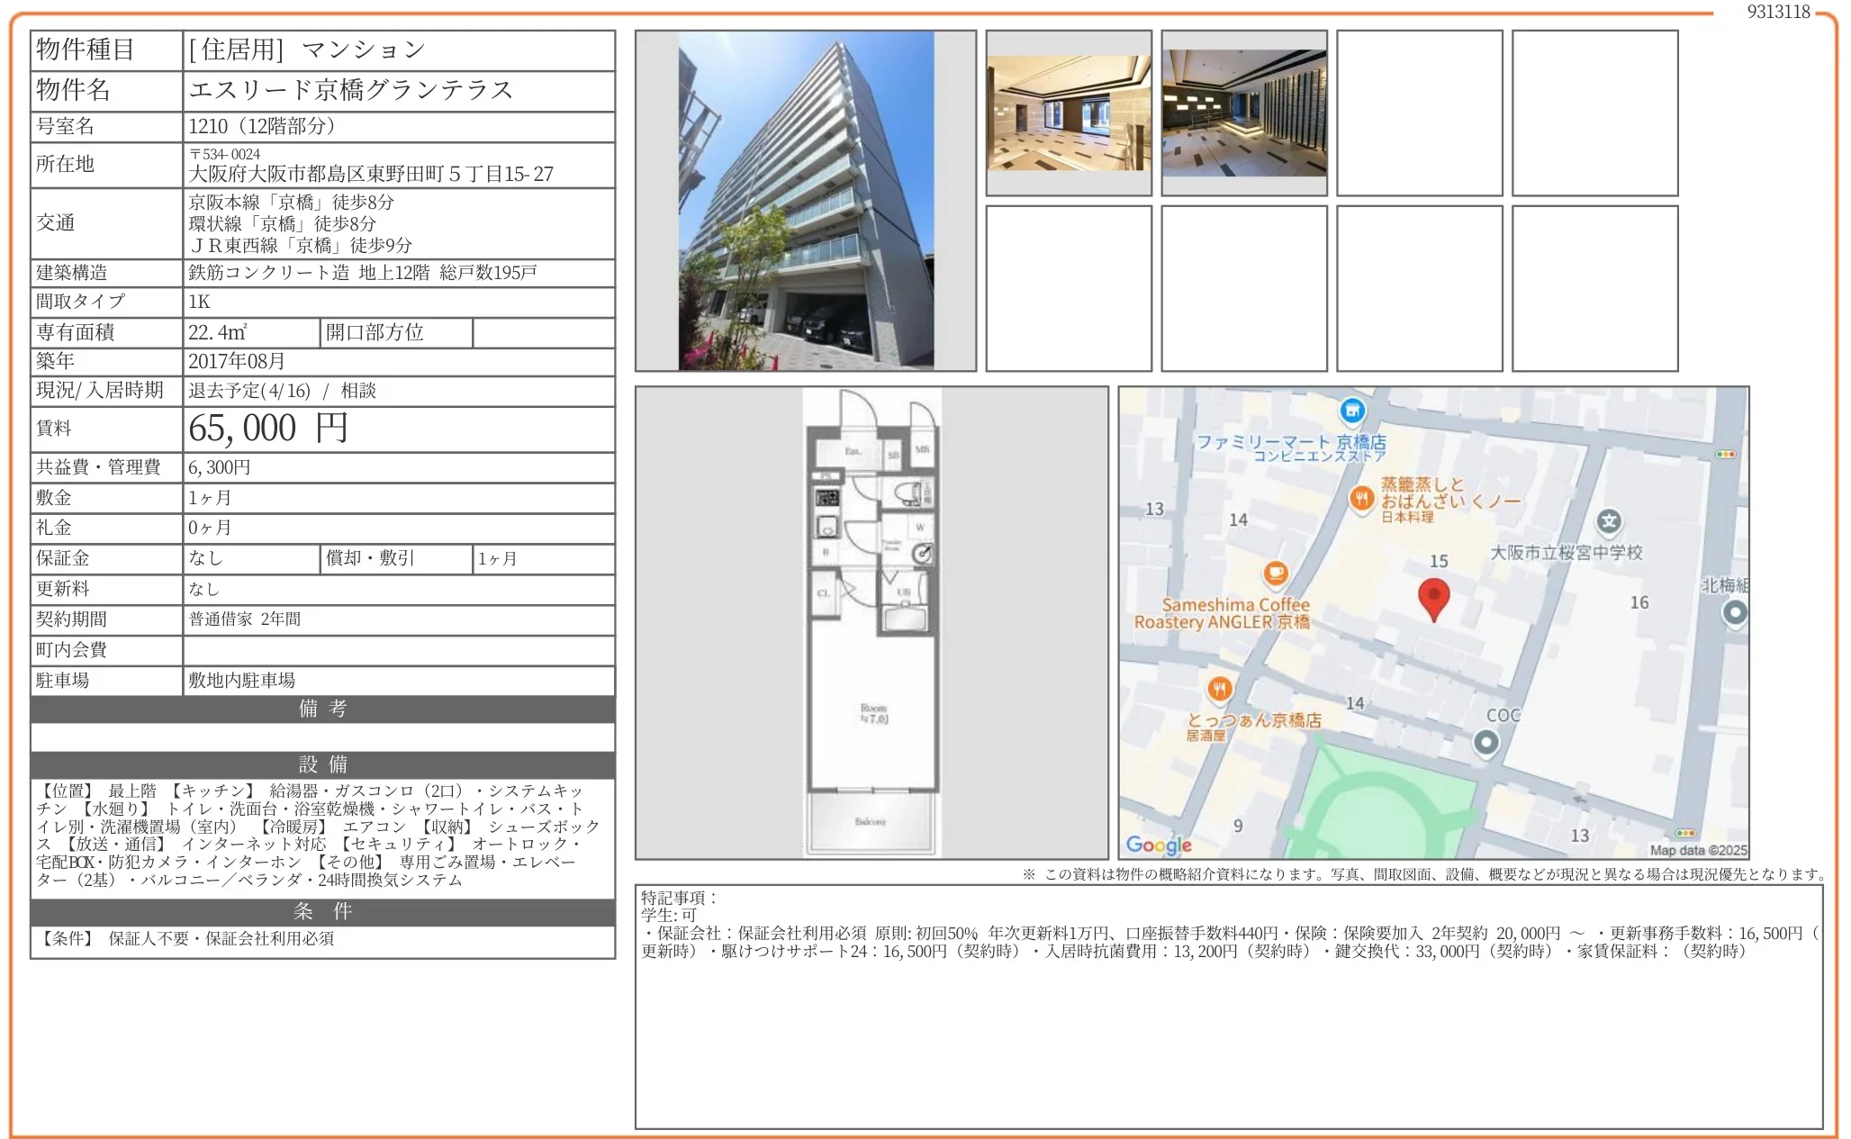Viewport: 1851px width, 1139px height.
Task: Click the empty 開口部方位 value field
Action: click(x=543, y=332)
